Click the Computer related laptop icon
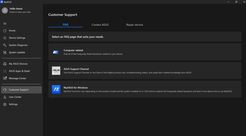The width and height of the screenshot is (246, 136). 56,52
